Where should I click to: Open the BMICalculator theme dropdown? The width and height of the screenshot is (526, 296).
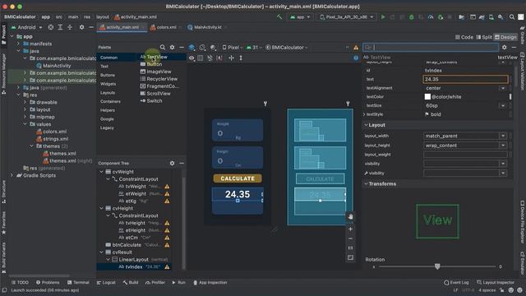click(287, 48)
